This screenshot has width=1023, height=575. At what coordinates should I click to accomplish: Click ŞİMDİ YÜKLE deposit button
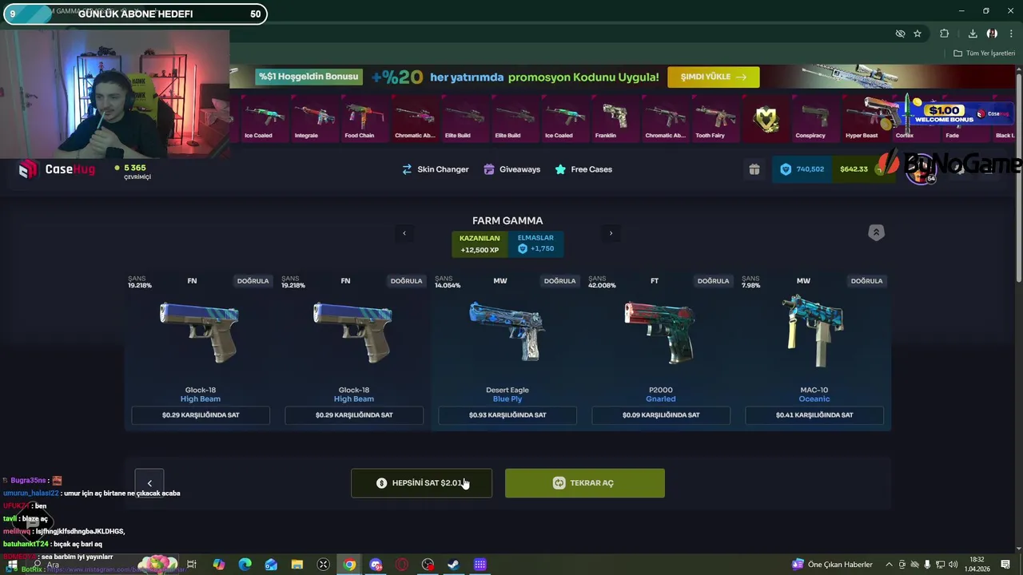pyautogui.click(x=713, y=77)
